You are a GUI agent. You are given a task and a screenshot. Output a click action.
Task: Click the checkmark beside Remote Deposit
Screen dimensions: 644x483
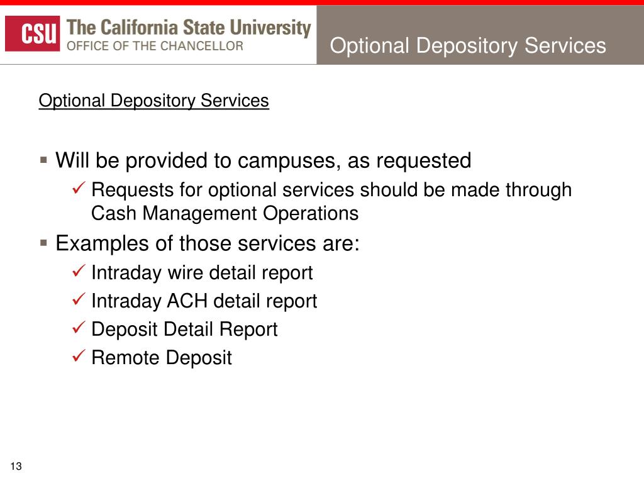click(x=79, y=356)
